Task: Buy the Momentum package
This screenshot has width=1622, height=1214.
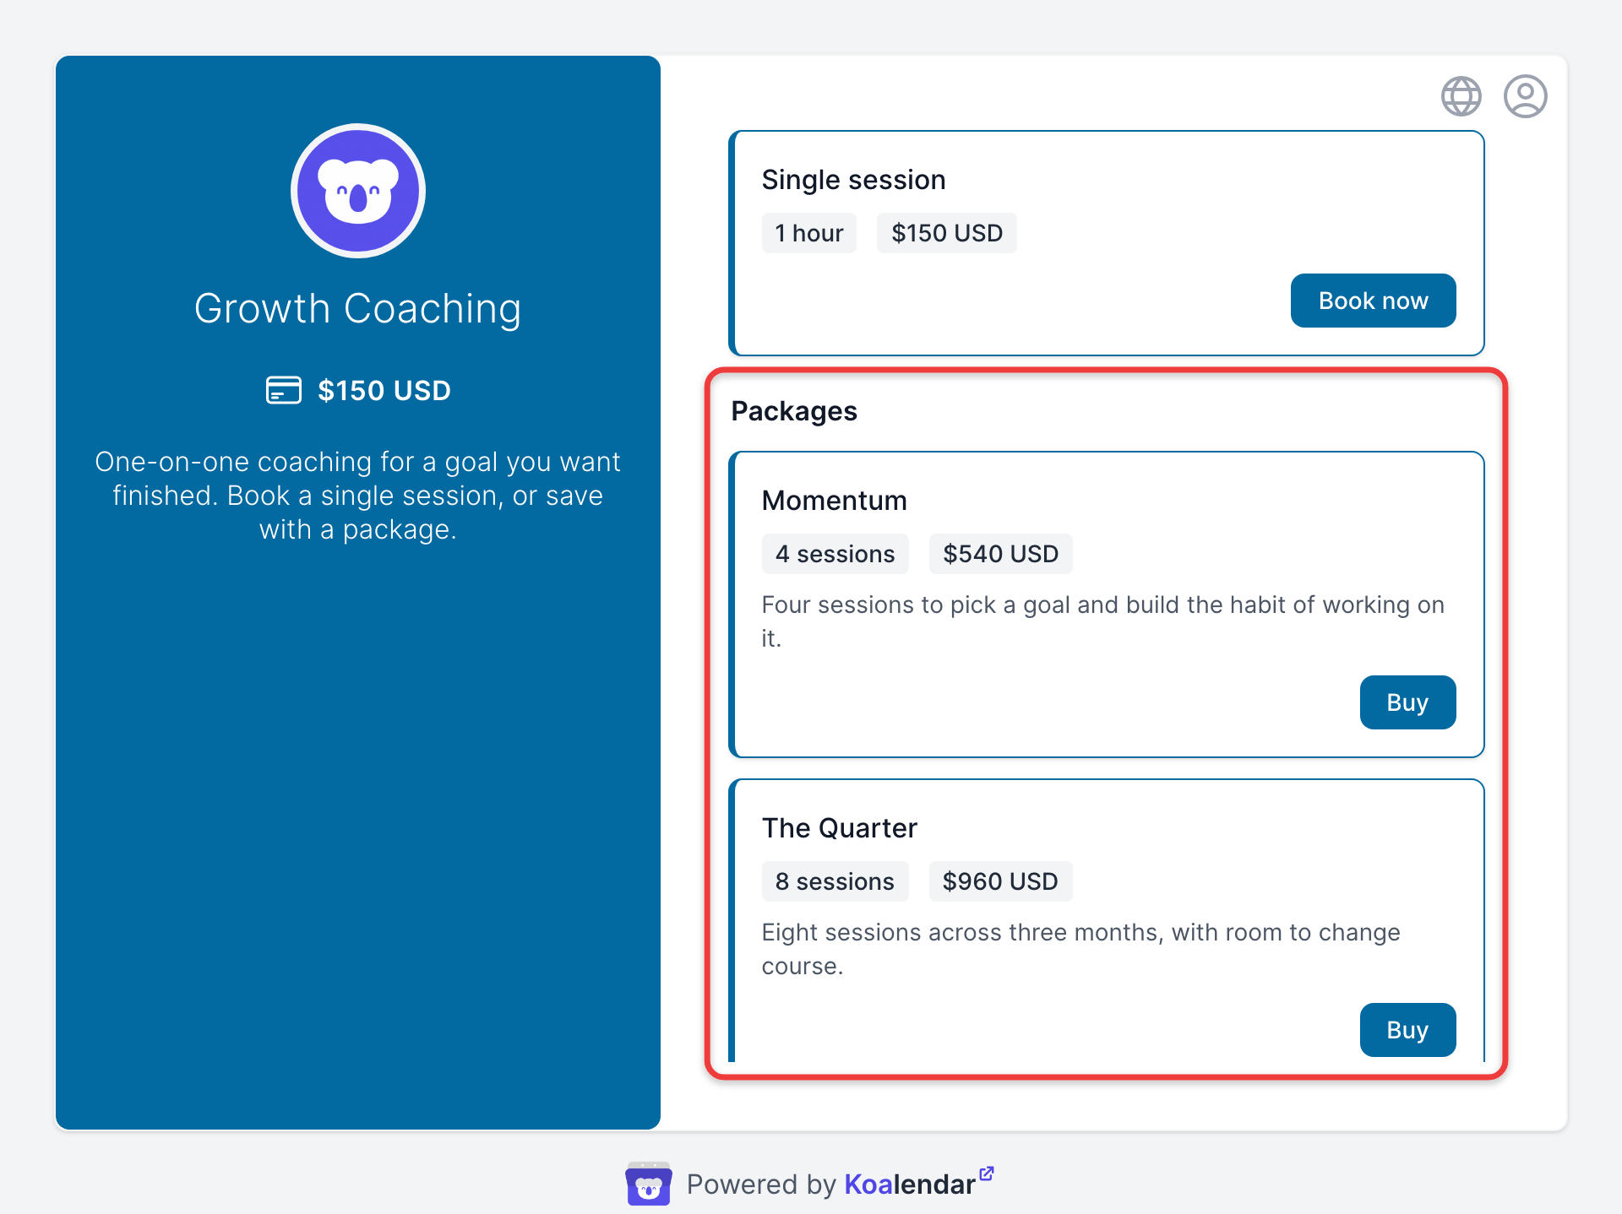Action: pos(1407,702)
